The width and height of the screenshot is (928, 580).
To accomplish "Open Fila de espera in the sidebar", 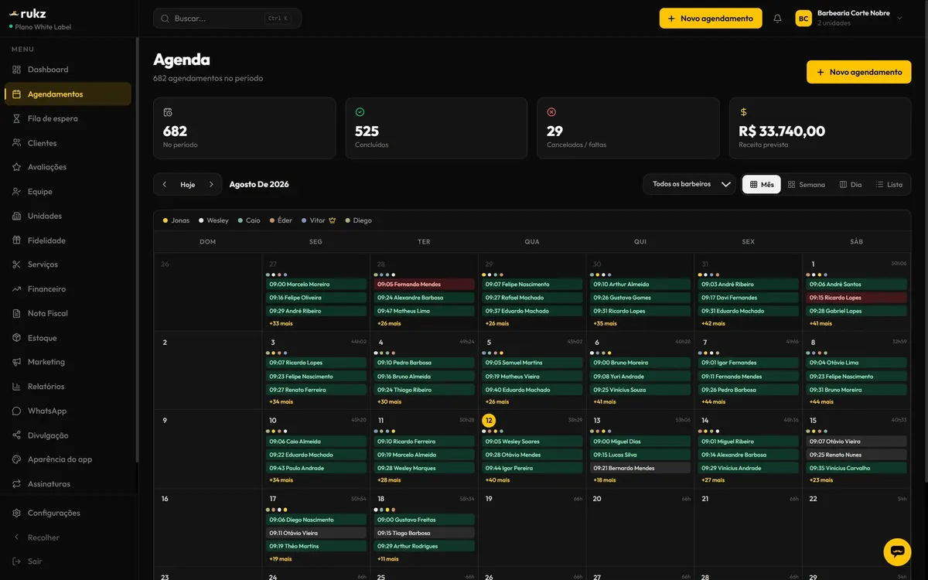I will (x=68, y=118).
